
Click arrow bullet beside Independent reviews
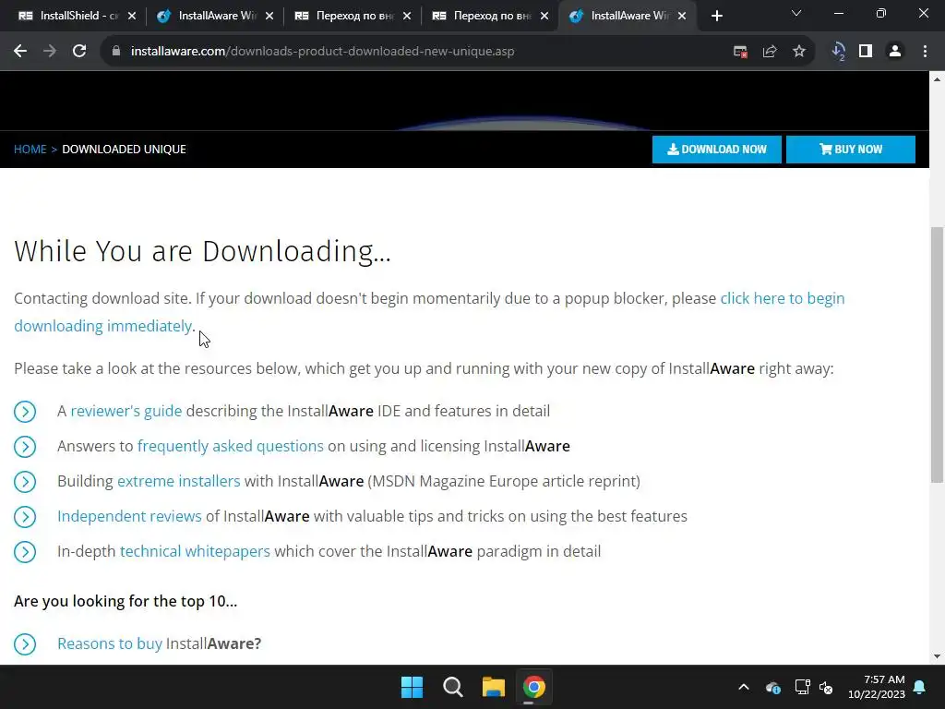(x=25, y=517)
